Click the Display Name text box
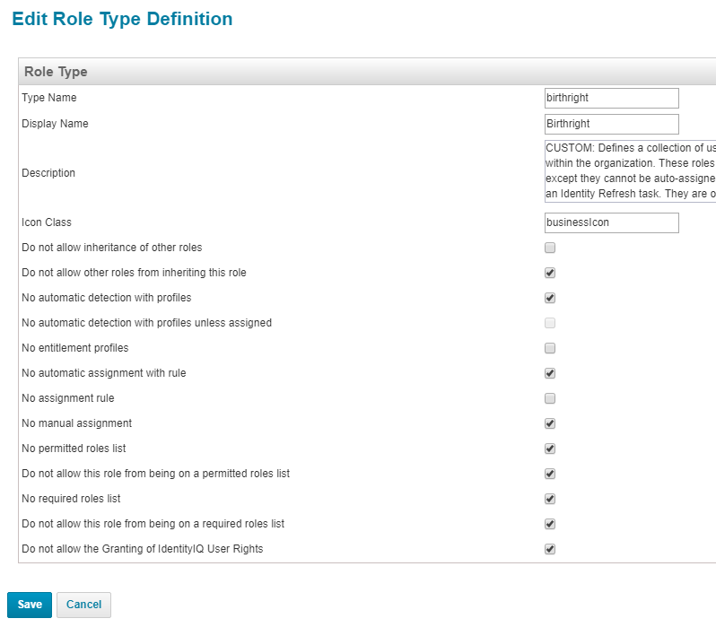716x636 pixels. tap(611, 124)
